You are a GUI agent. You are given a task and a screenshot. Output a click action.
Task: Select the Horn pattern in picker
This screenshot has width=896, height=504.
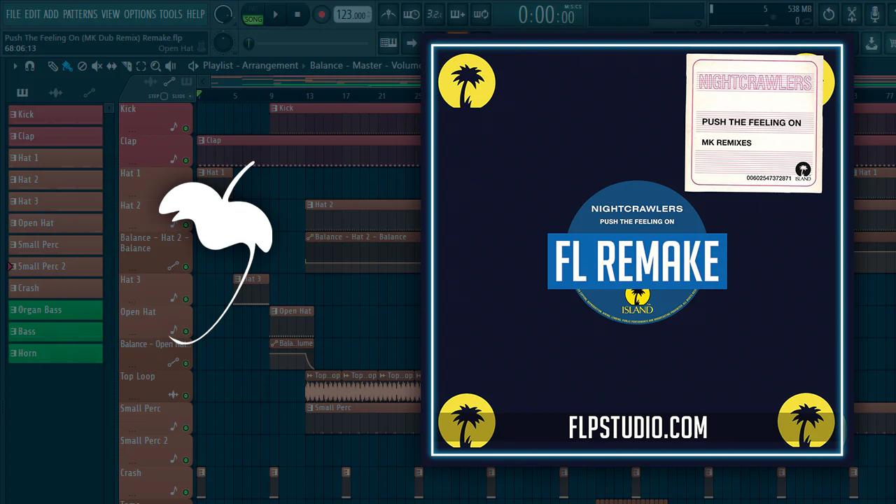[x=55, y=353]
